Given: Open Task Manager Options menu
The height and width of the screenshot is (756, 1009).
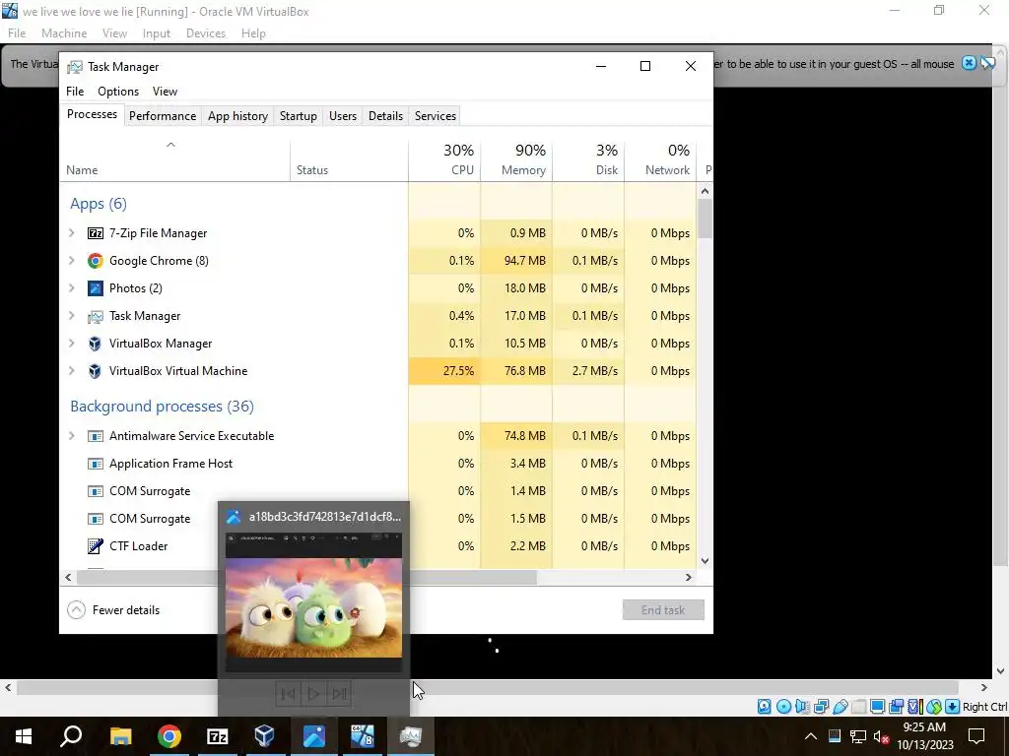Looking at the screenshot, I should click(118, 92).
